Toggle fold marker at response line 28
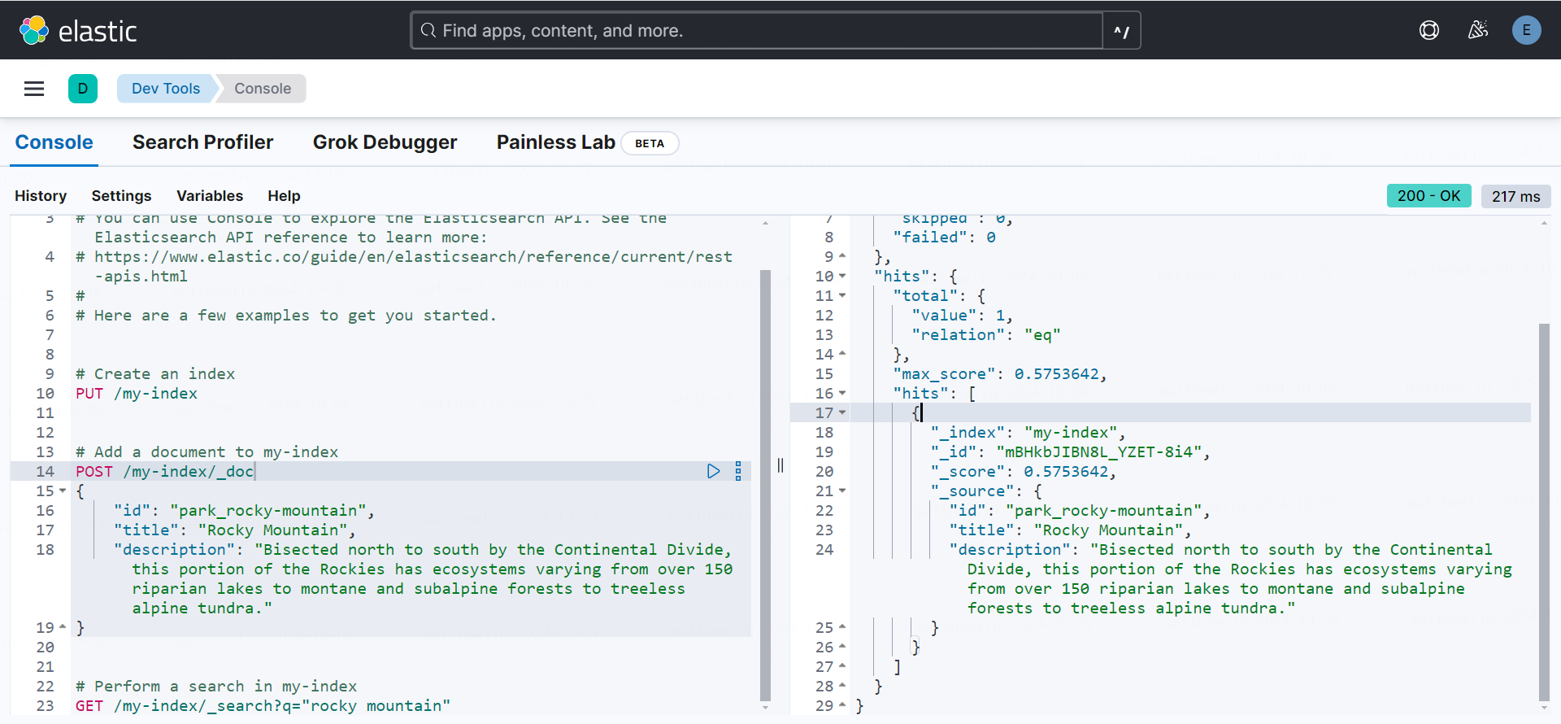The width and height of the screenshot is (1561, 724). click(x=842, y=686)
